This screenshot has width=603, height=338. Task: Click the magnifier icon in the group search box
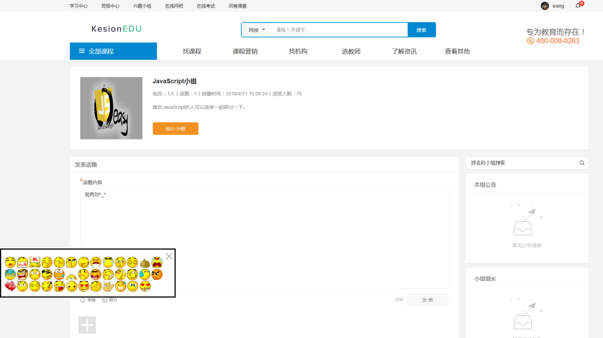[582, 163]
